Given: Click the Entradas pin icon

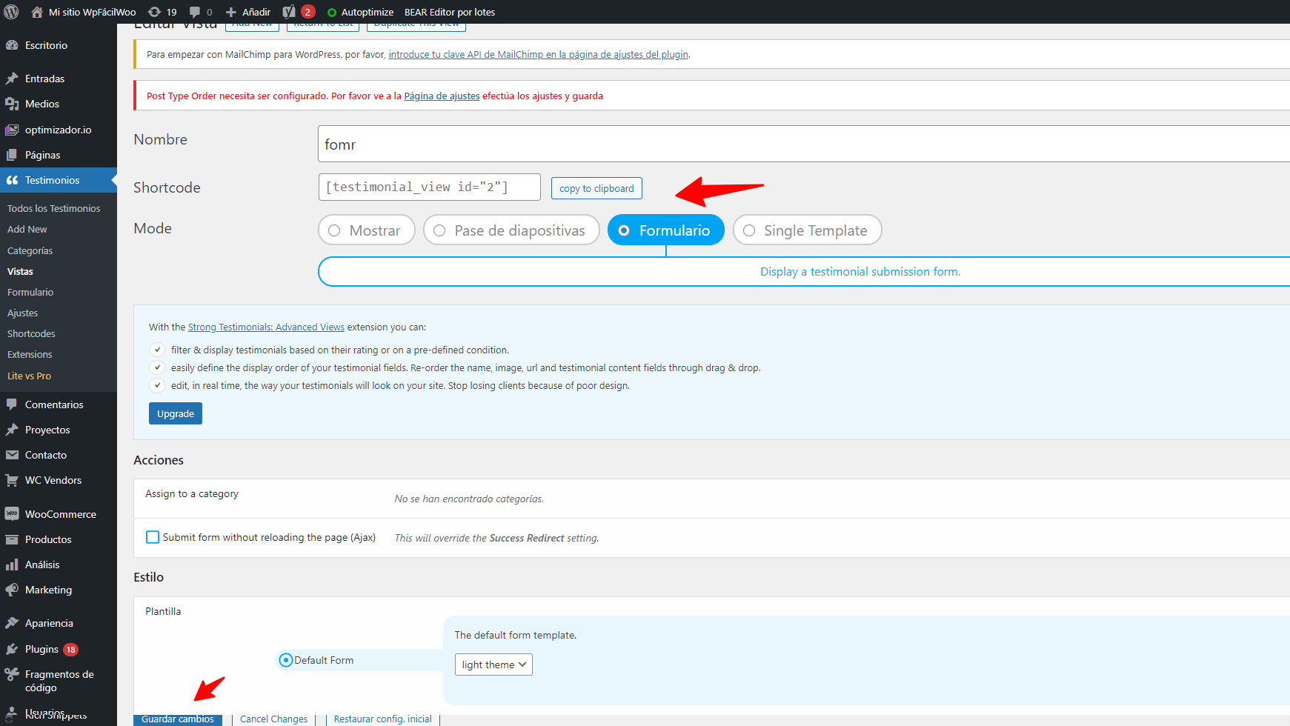Looking at the screenshot, I should point(12,79).
